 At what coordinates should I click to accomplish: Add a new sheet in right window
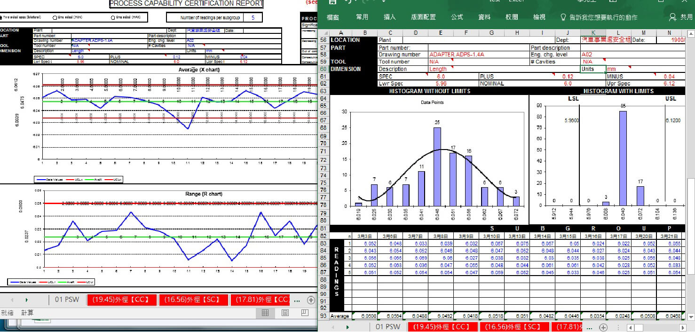pyautogui.click(x=603, y=327)
